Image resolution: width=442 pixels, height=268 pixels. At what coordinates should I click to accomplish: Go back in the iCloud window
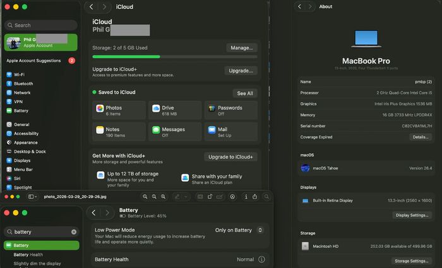click(x=92, y=7)
